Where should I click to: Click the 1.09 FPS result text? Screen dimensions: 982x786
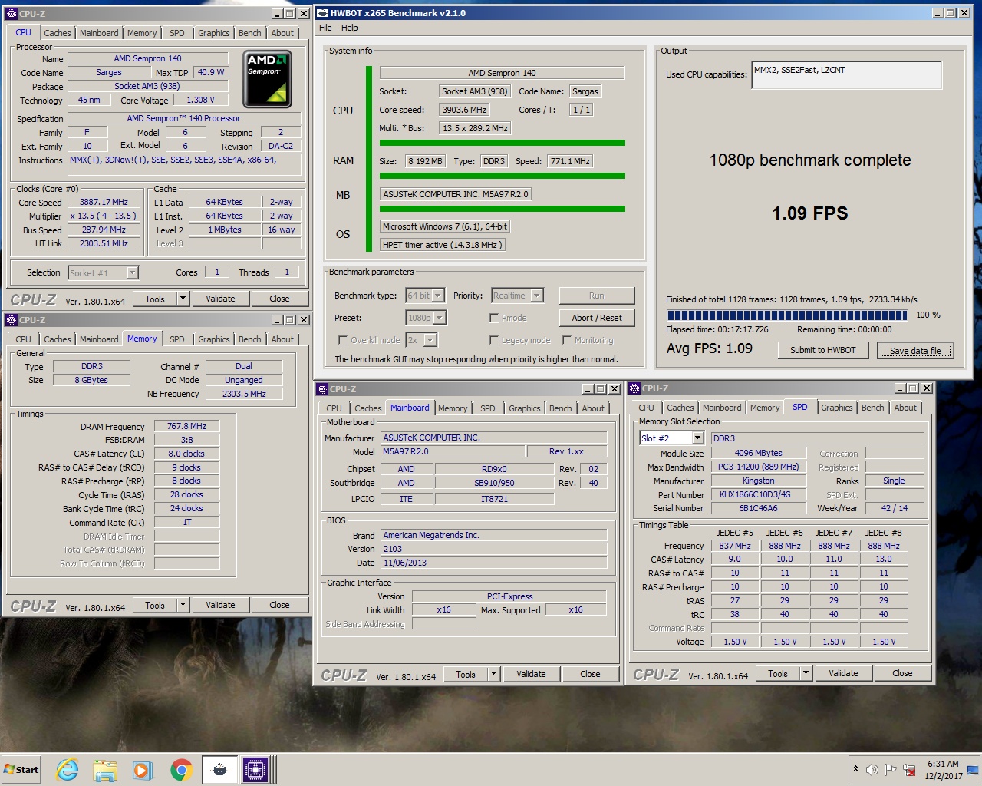click(810, 213)
